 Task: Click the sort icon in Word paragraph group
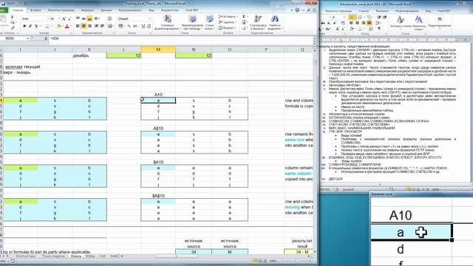coord(371,29)
